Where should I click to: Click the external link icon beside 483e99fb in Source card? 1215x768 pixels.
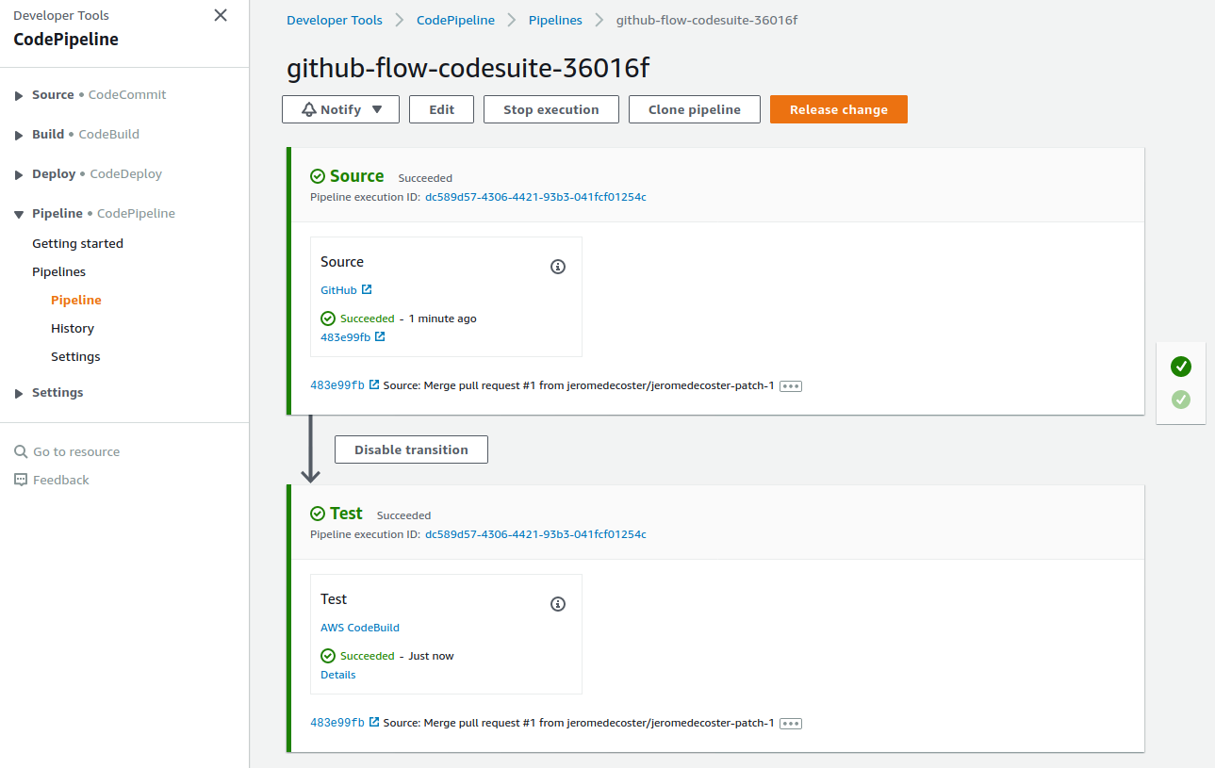tap(380, 336)
